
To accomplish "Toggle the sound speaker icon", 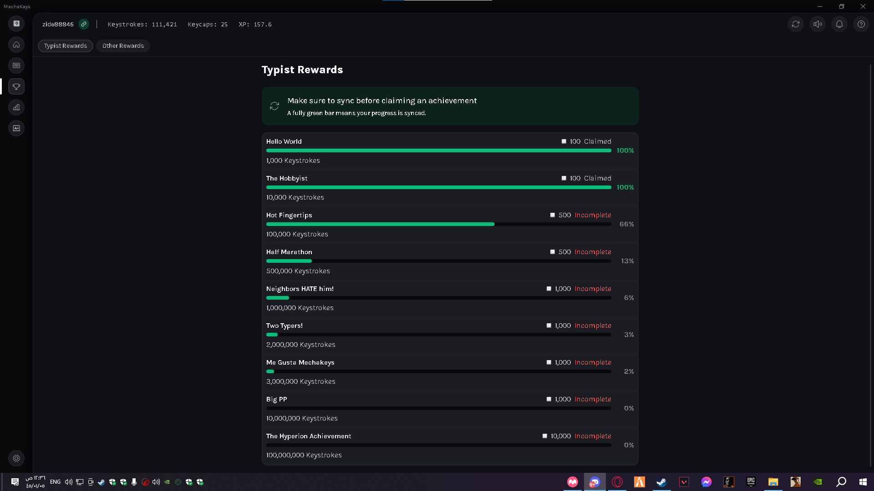I will 818,24.
